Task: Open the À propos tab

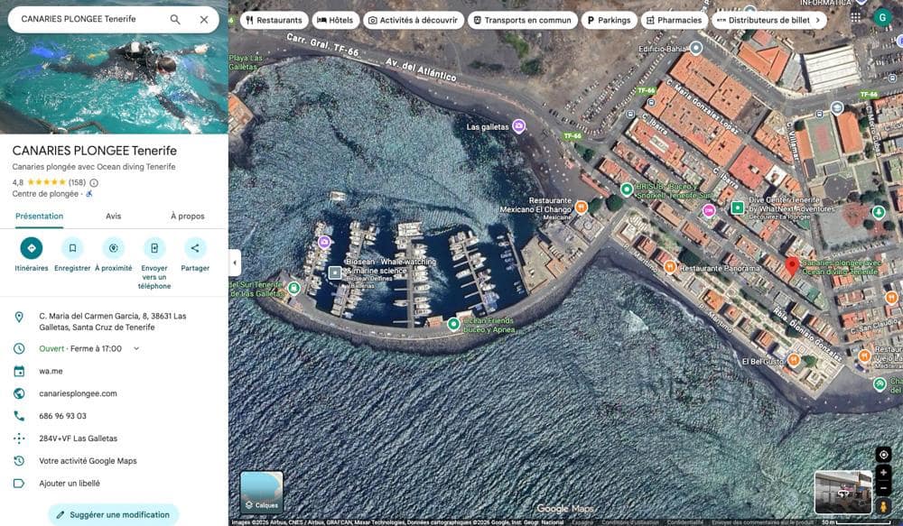Action: pos(187,217)
